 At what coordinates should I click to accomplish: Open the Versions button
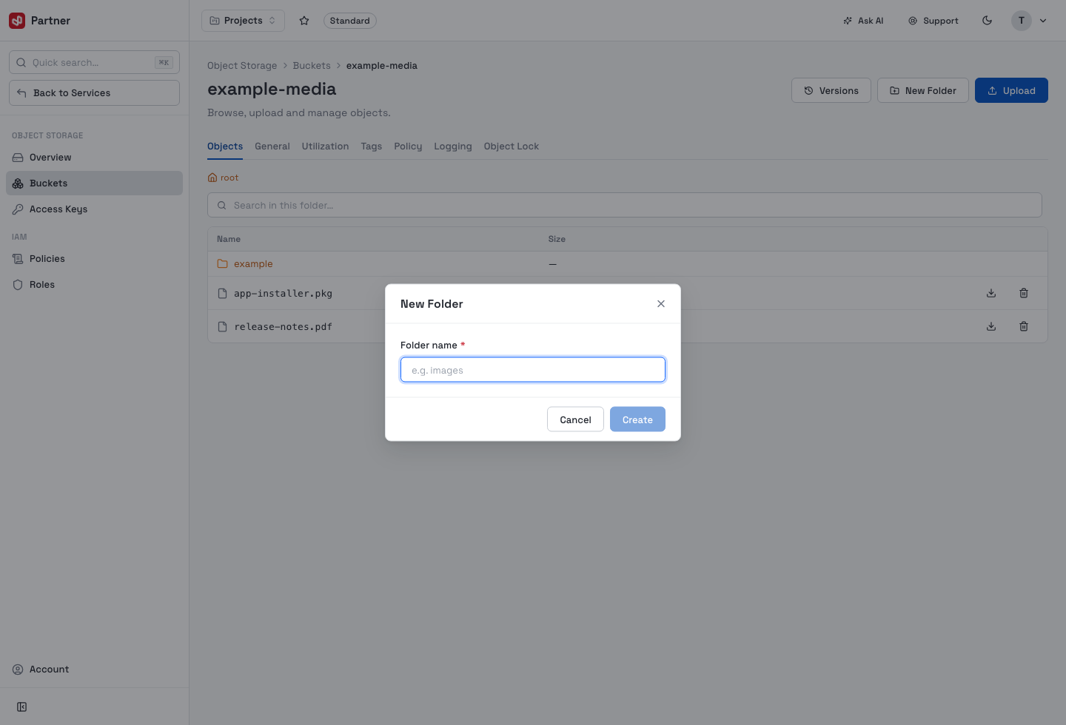831,90
